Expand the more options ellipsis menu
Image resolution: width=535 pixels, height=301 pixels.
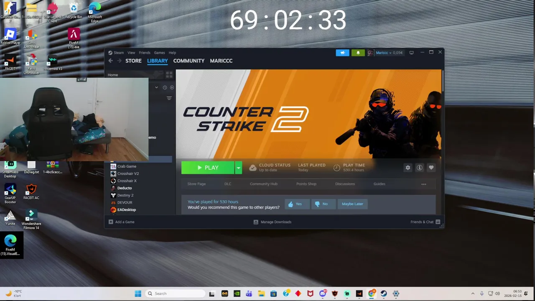[424, 184]
